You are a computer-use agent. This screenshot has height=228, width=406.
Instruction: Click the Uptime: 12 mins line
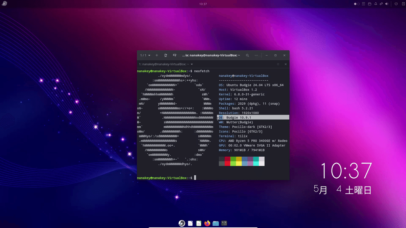tap(233, 99)
